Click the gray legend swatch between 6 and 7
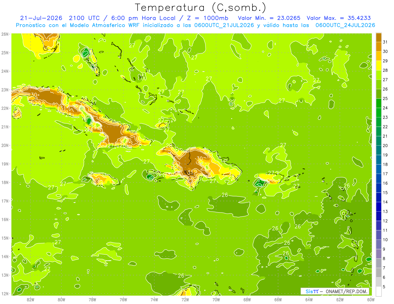The image size is (394, 304). tap(379, 273)
